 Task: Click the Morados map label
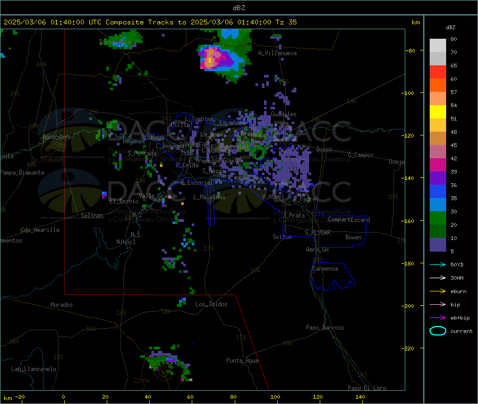tap(62, 305)
